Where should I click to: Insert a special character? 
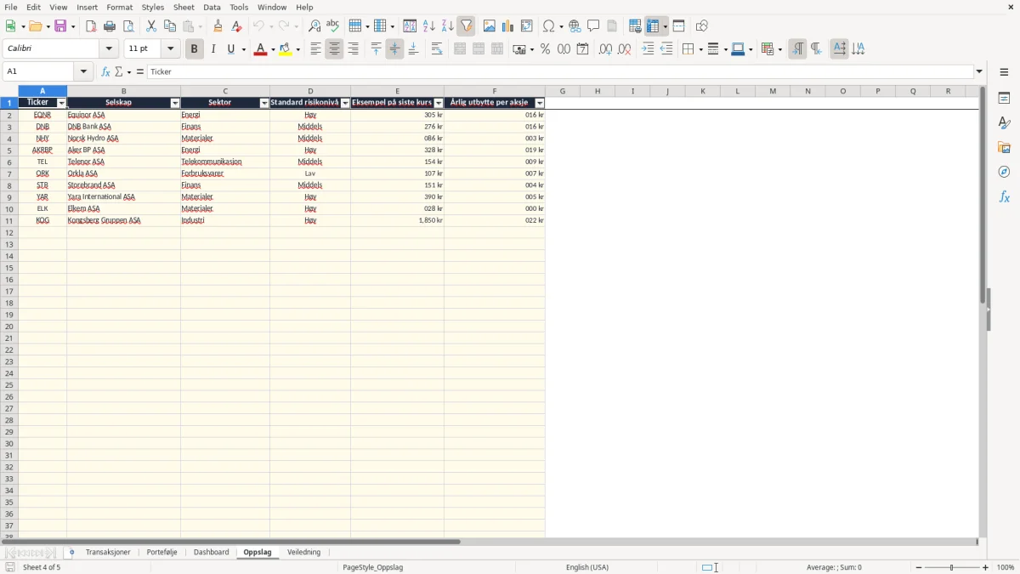(x=549, y=26)
